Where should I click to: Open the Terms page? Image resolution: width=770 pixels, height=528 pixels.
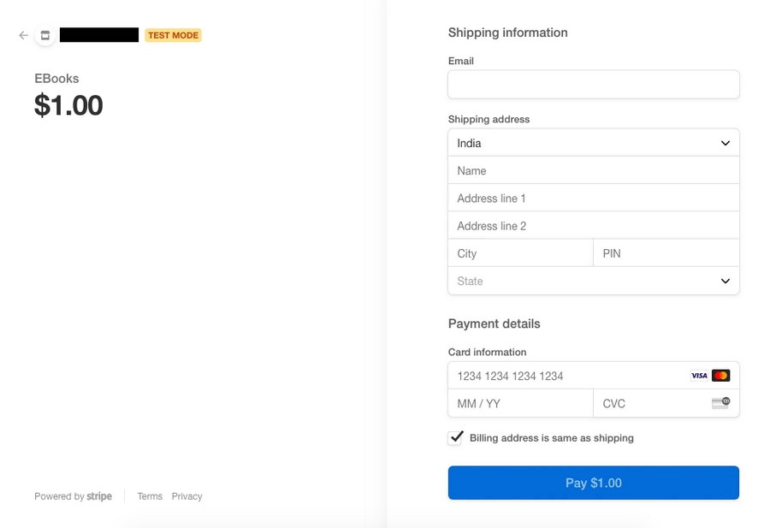(149, 496)
